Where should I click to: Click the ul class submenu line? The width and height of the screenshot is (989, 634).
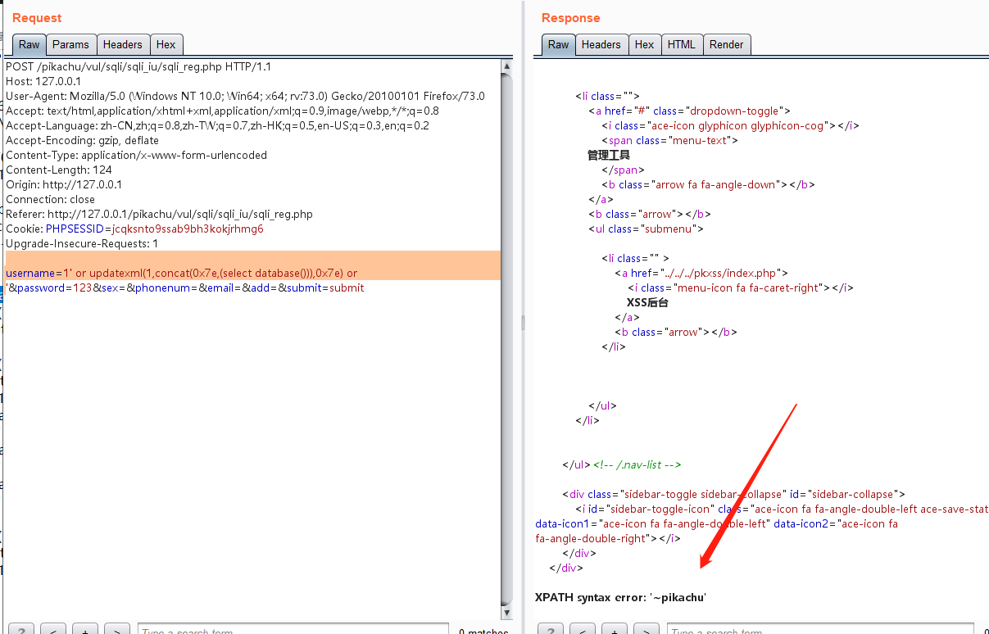[x=646, y=229]
